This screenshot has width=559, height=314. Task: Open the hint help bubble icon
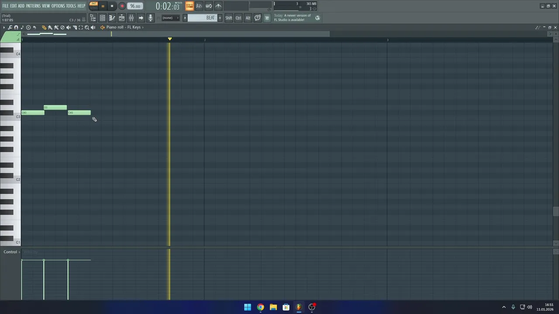[x=258, y=18]
